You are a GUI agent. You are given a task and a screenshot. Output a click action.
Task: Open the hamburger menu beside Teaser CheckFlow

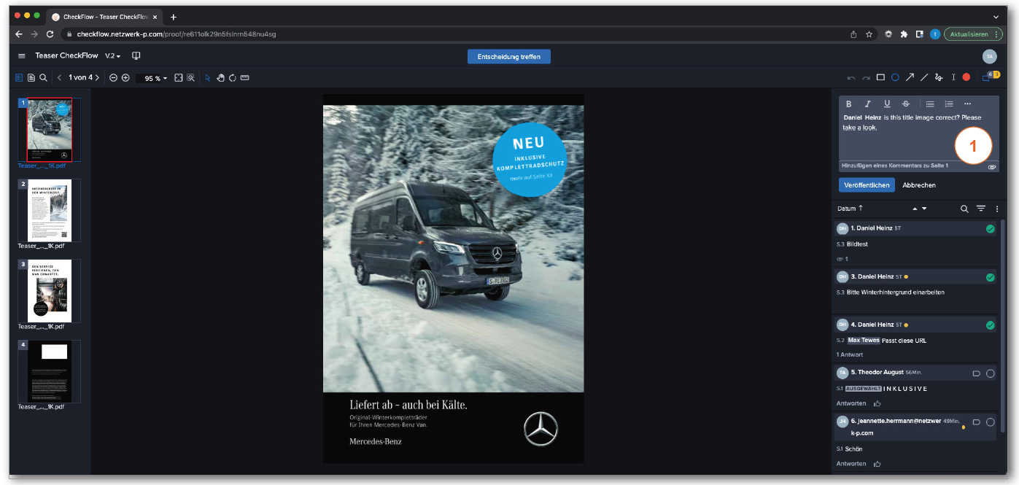click(21, 56)
